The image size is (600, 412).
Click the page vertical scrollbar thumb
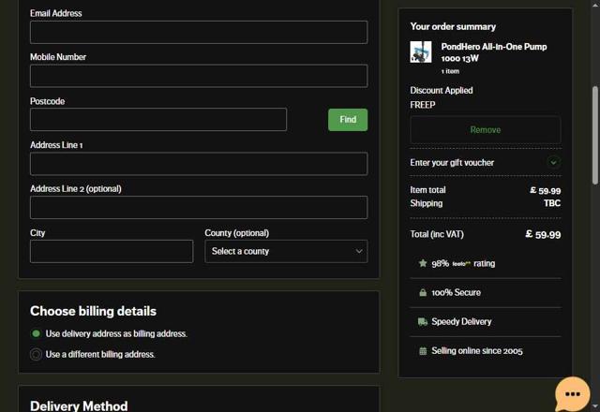(595, 135)
